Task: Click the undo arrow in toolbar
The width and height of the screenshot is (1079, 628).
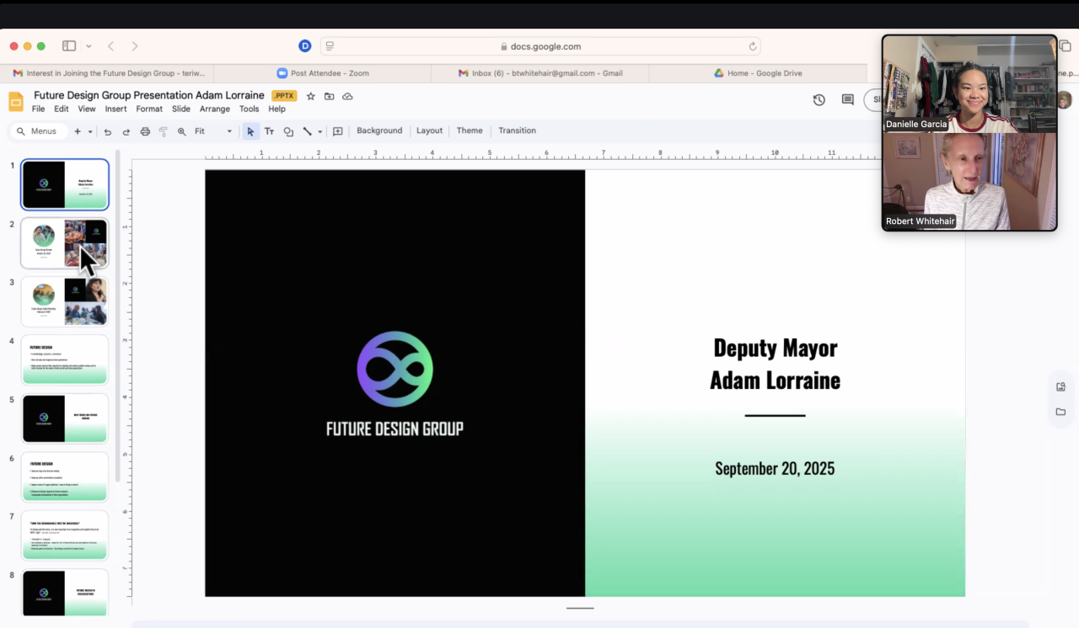Action: click(108, 131)
